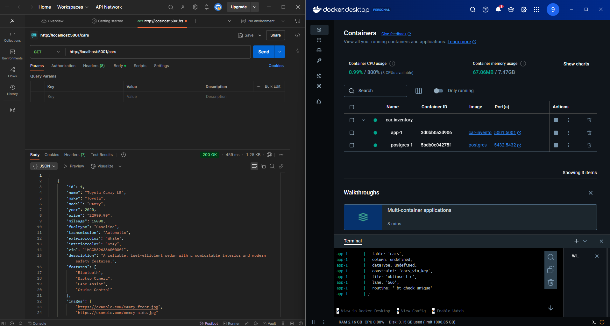Open Upgrade dropdown arrow
The width and height of the screenshot is (610, 326).
pyautogui.click(x=255, y=7)
